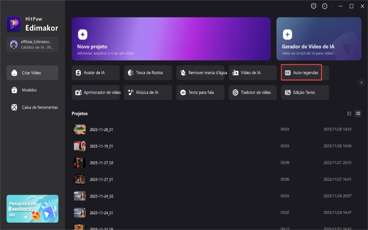This screenshot has height=230, width=368.
Task: Open Troca de Rostos face swap
Action: [x=148, y=73]
